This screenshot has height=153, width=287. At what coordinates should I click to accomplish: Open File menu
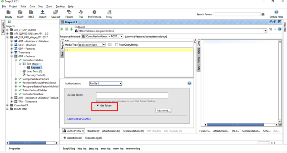coord(4,6)
